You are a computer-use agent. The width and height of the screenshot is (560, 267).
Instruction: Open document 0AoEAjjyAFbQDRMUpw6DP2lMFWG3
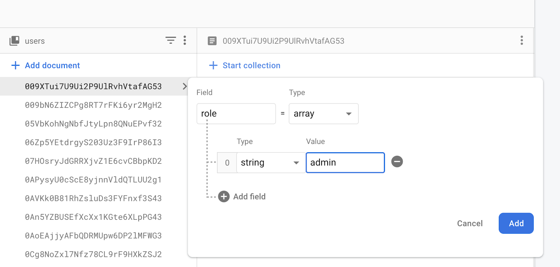[93, 236]
